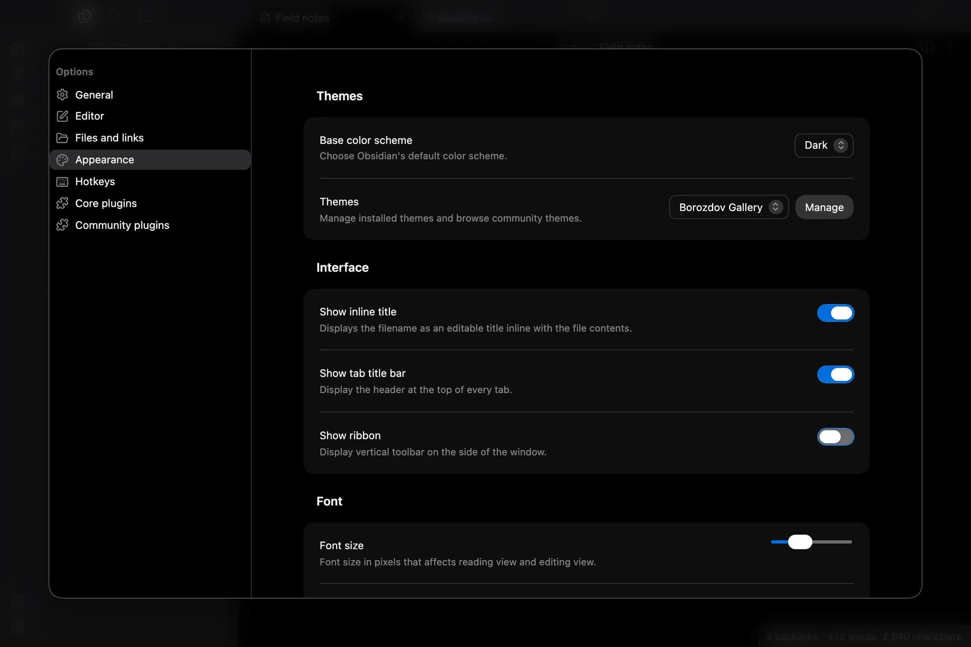Image resolution: width=971 pixels, height=647 pixels.
Task: Click the 'Font' section heading
Action: tap(329, 501)
